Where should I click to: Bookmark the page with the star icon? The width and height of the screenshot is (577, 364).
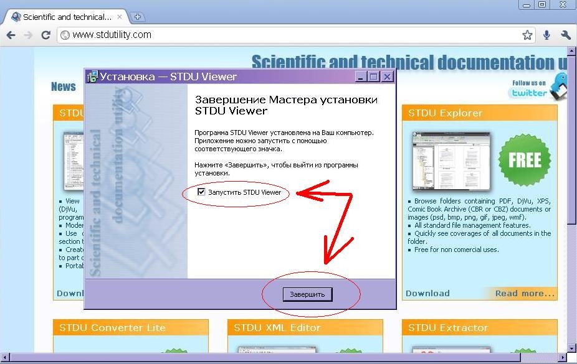(x=527, y=35)
